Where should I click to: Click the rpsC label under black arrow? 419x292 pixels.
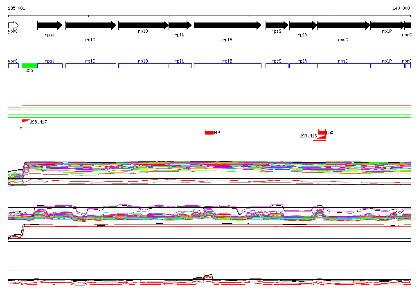click(x=343, y=40)
